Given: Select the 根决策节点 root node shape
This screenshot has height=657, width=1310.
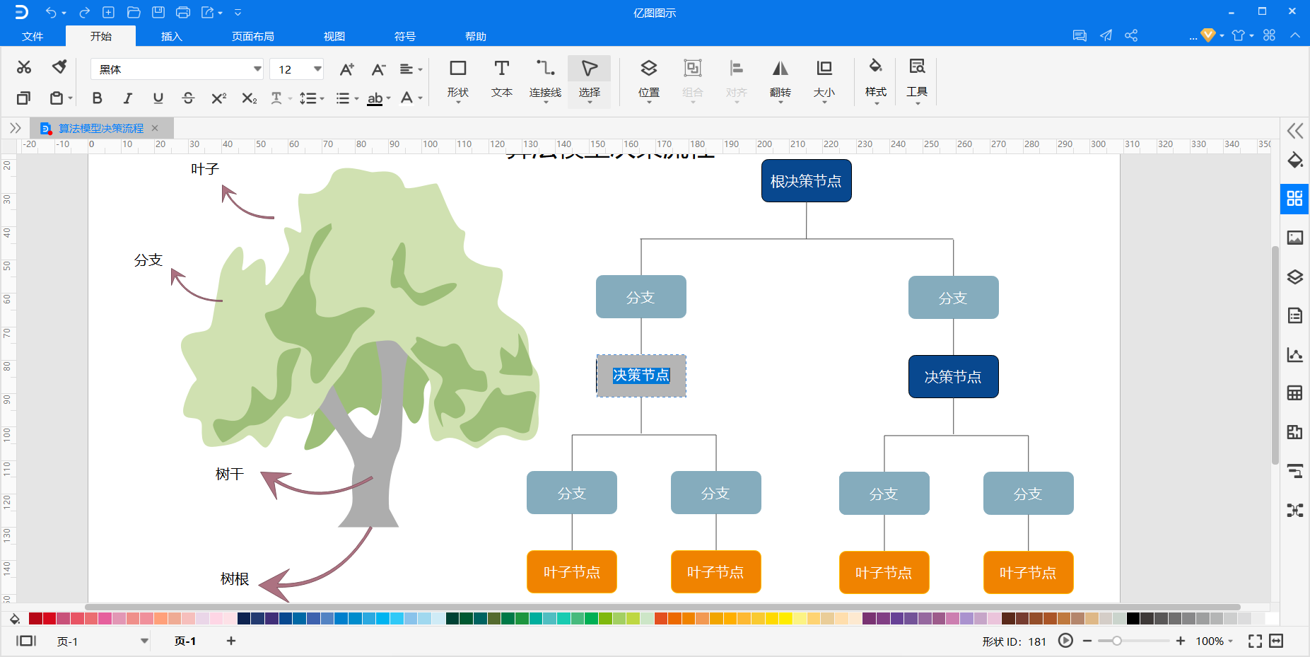Looking at the screenshot, I should pyautogui.click(x=806, y=181).
